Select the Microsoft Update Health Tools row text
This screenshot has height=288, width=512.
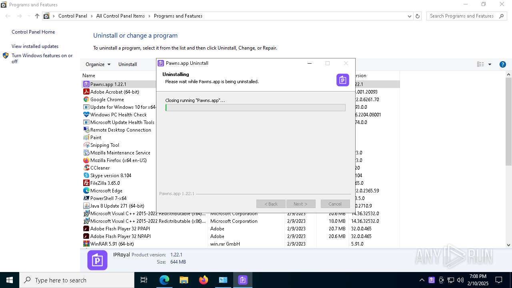pos(122,122)
